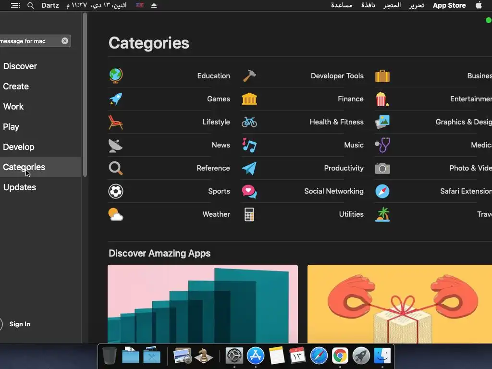The width and height of the screenshot is (492, 369).
Task: Open the نافذة menu
Action: [368, 5]
